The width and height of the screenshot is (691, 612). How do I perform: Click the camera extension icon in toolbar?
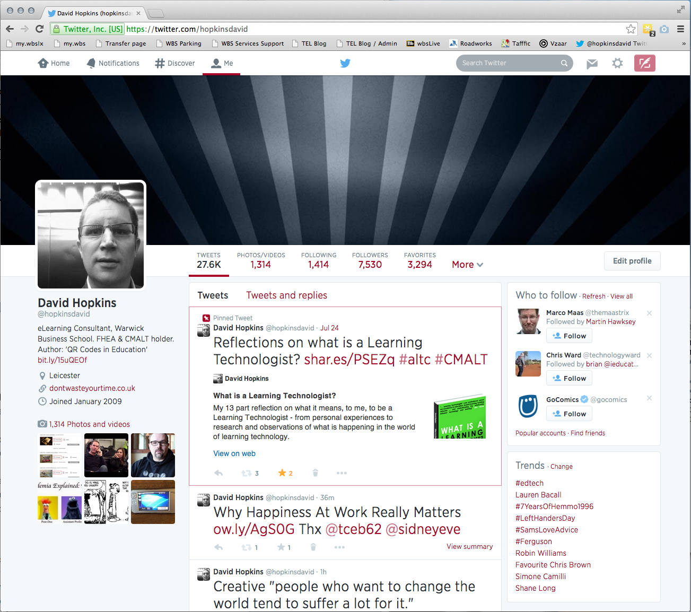click(664, 29)
